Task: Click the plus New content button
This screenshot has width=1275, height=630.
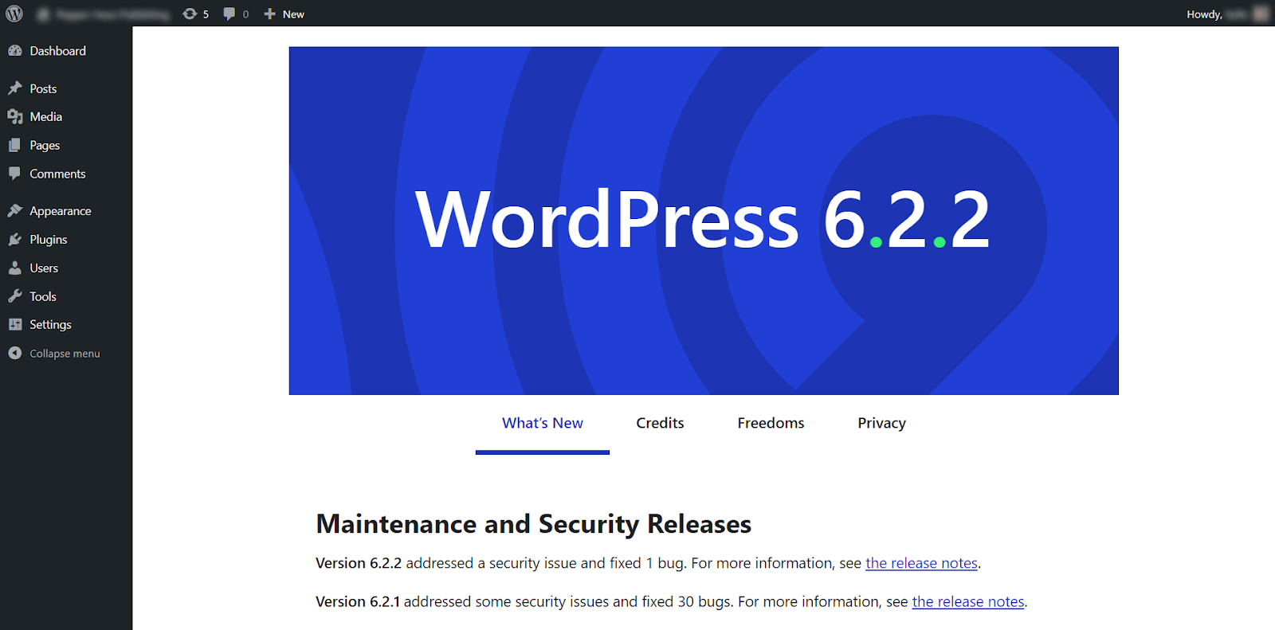Action: pos(284,14)
